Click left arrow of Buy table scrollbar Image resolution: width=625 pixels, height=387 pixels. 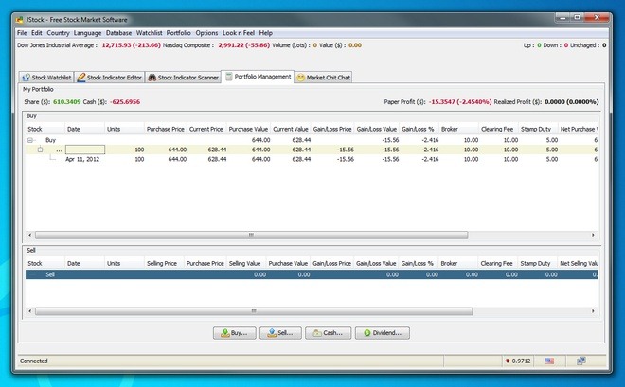pos(30,235)
